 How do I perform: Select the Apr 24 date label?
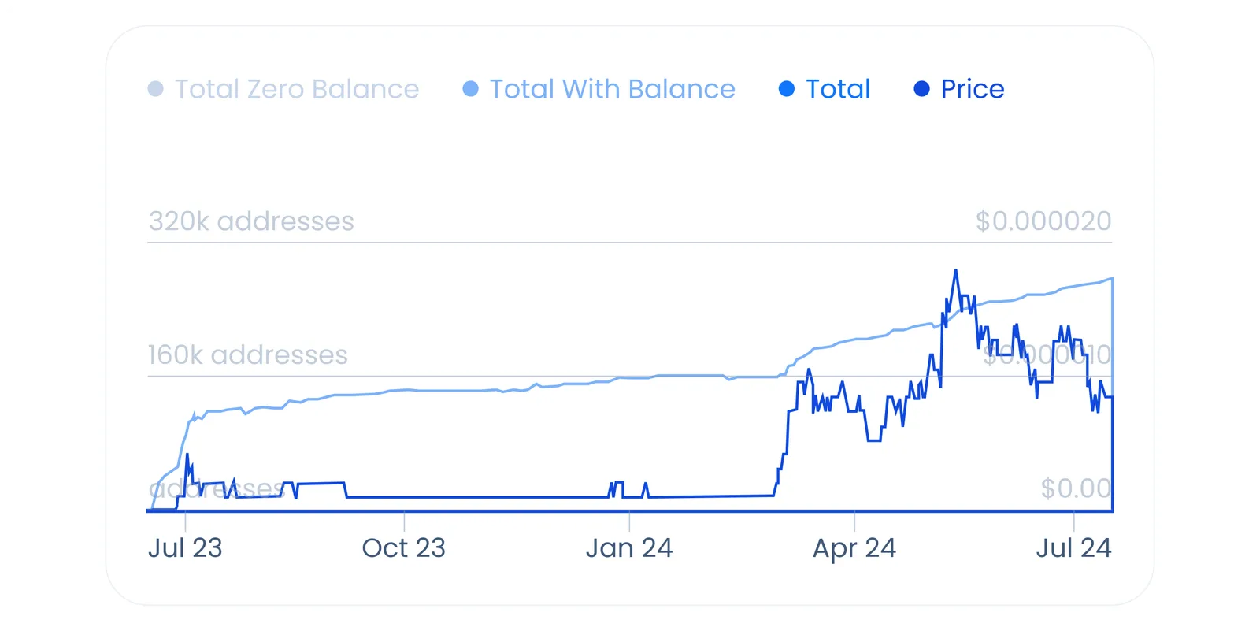click(x=854, y=547)
